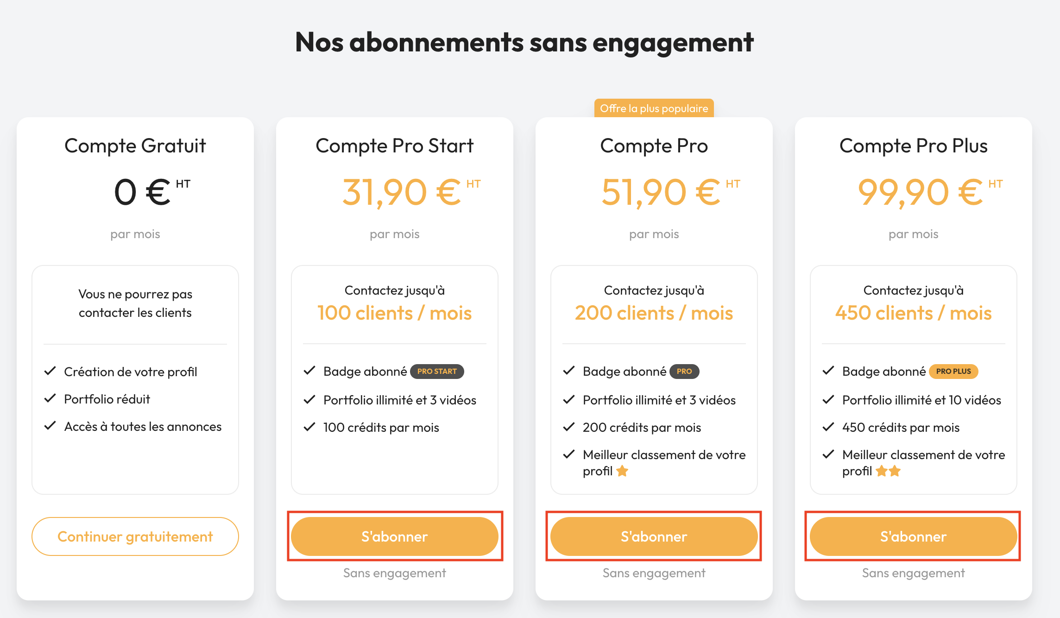Click the Continuer gratuitement button
Screen dimensions: 1060x618
click(x=135, y=536)
